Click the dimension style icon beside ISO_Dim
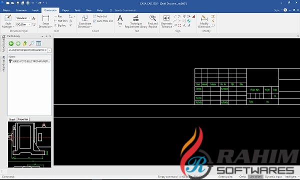Screen dimensions: 300x180 (x=34, y=24)
